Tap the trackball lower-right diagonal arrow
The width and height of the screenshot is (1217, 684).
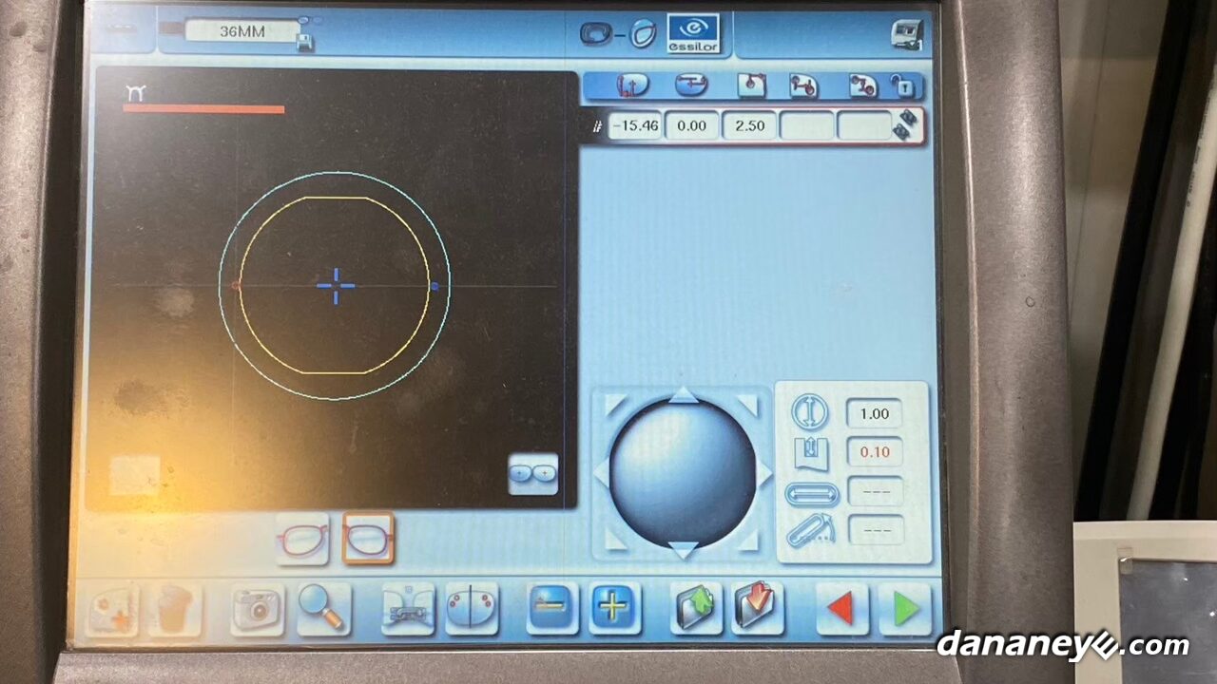747,540
